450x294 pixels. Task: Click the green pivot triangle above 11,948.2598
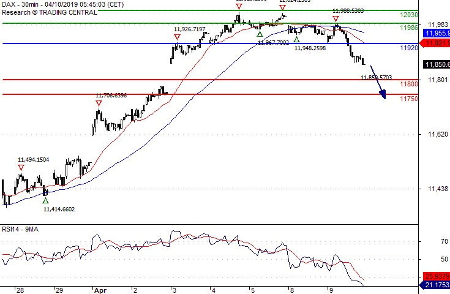click(296, 39)
